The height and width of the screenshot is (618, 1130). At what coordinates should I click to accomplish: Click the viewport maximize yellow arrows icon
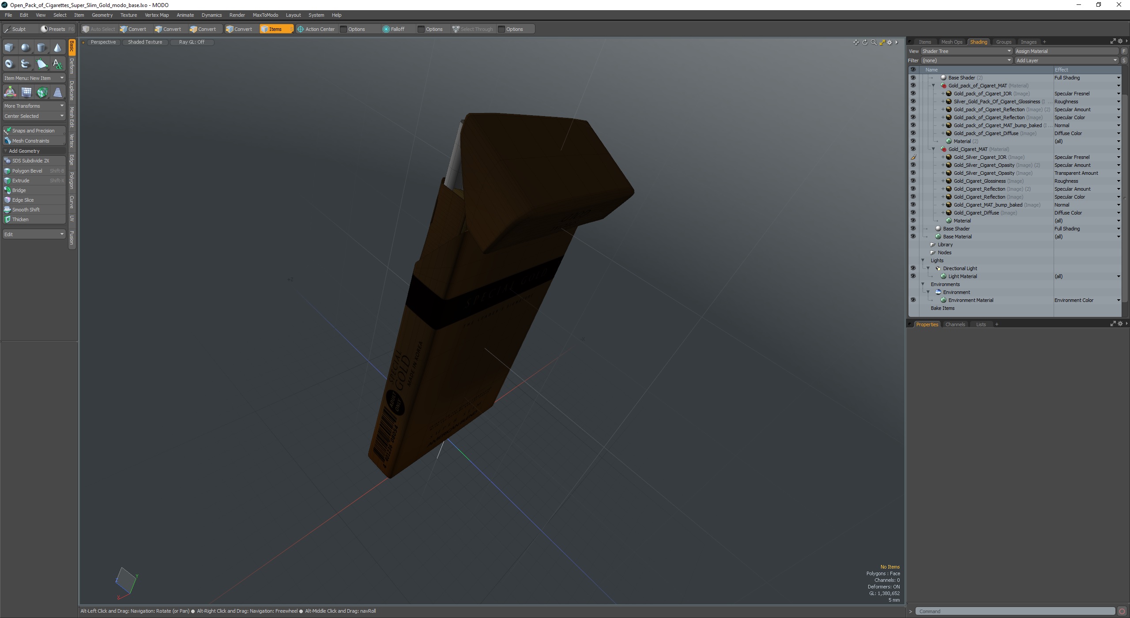(x=882, y=42)
